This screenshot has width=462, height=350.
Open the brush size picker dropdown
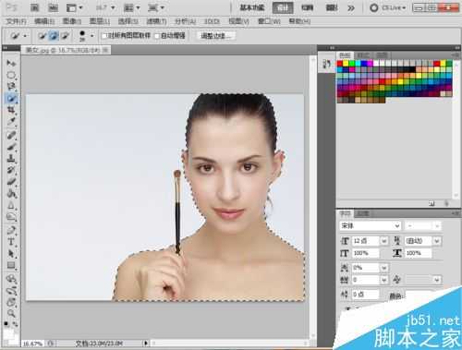tap(91, 36)
